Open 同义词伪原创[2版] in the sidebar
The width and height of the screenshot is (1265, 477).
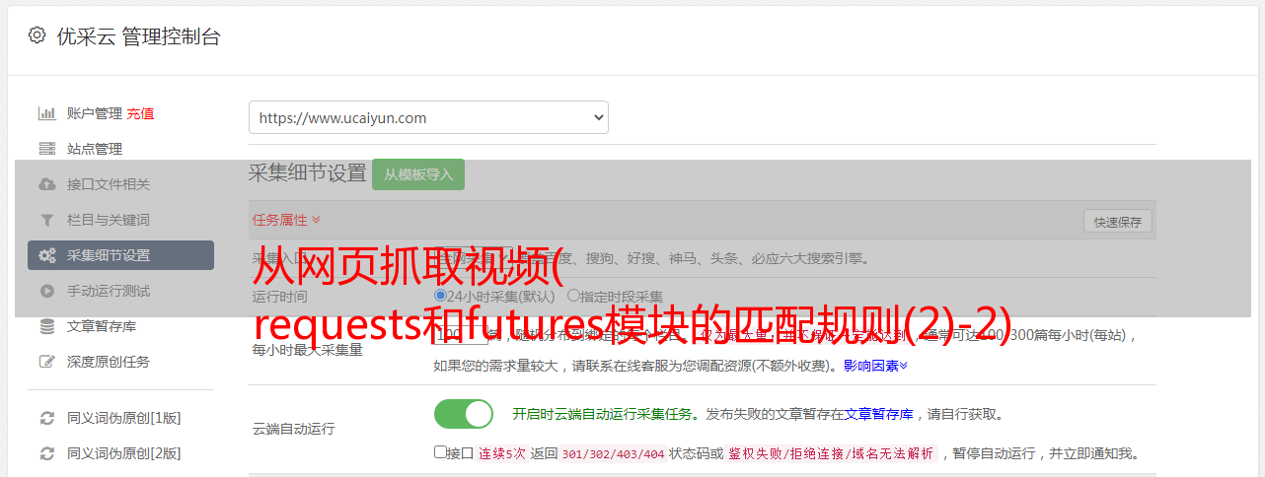pyautogui.click(x=123, y=453)
